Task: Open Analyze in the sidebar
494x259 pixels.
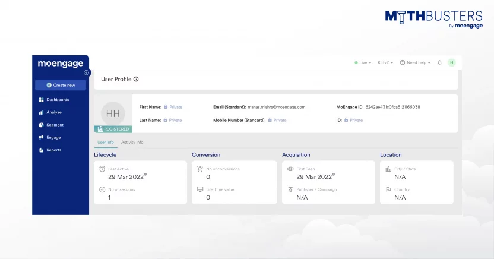Action: tap(50, 112)
